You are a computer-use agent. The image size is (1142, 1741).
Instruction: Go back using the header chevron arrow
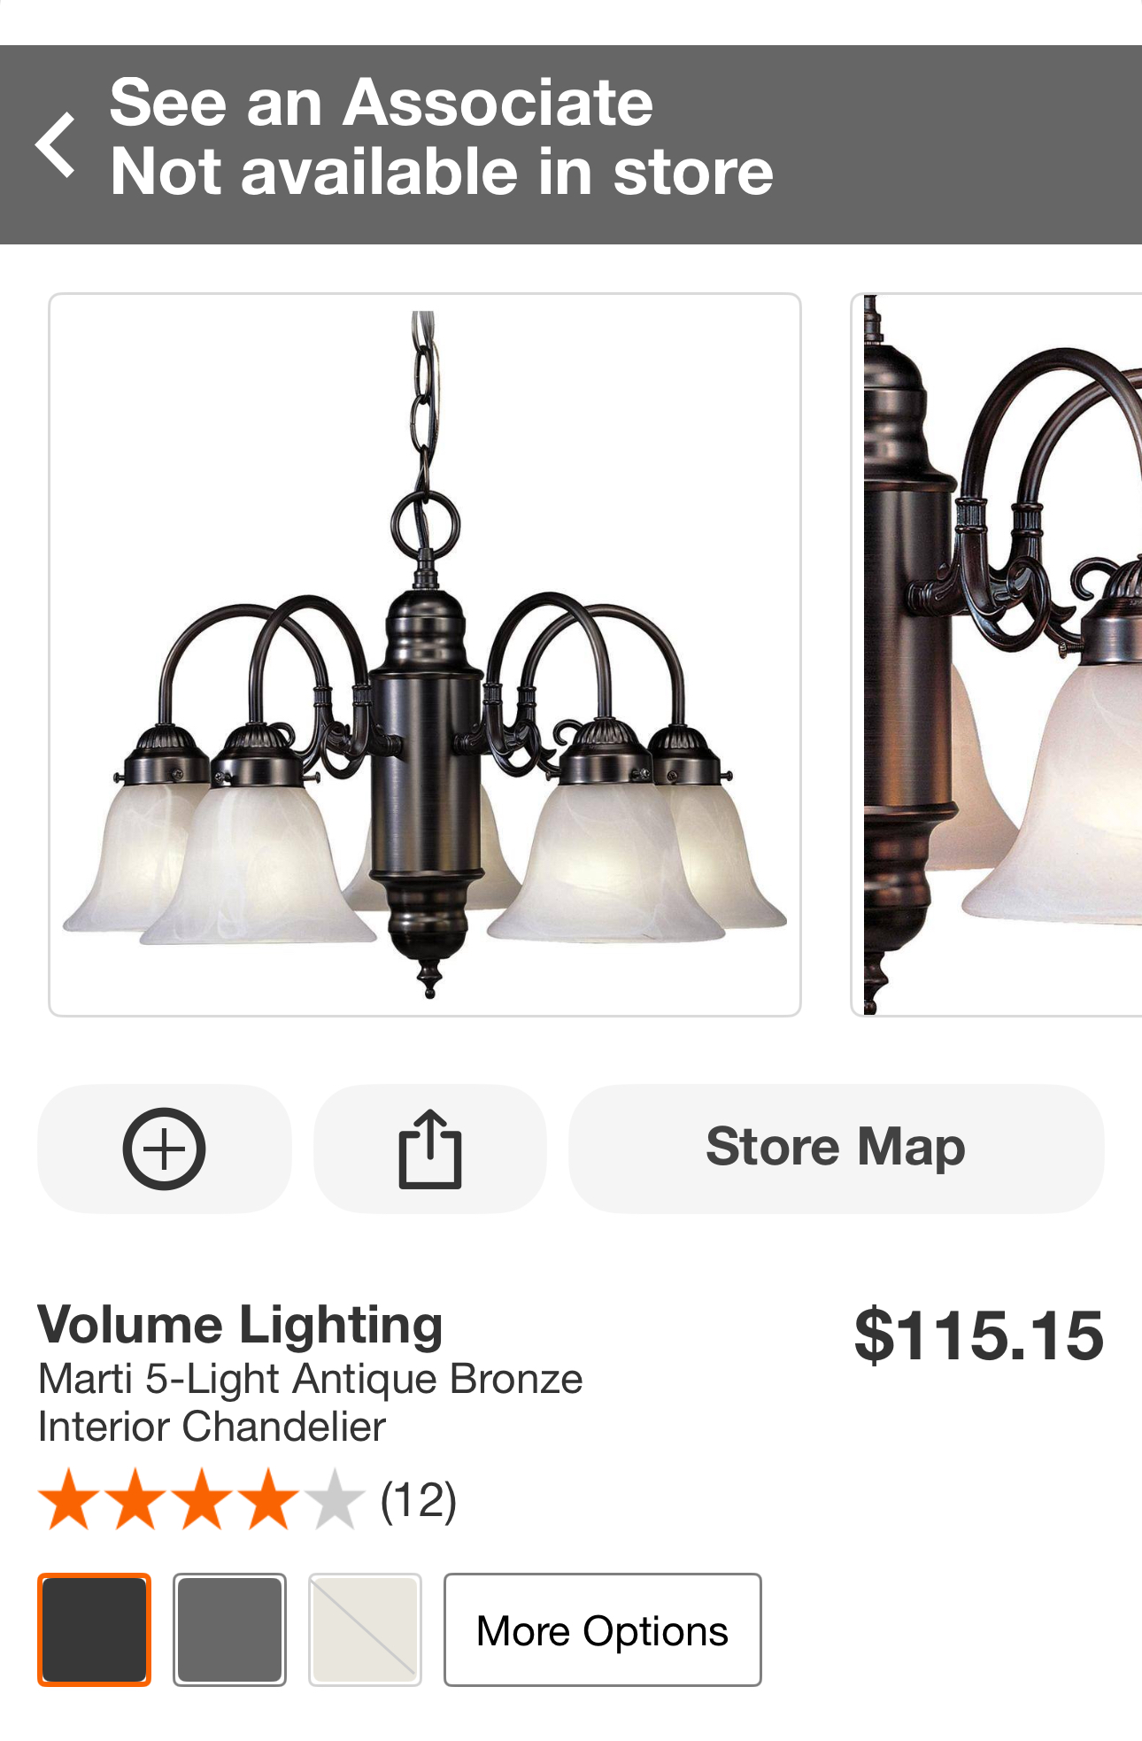point(55,144)
